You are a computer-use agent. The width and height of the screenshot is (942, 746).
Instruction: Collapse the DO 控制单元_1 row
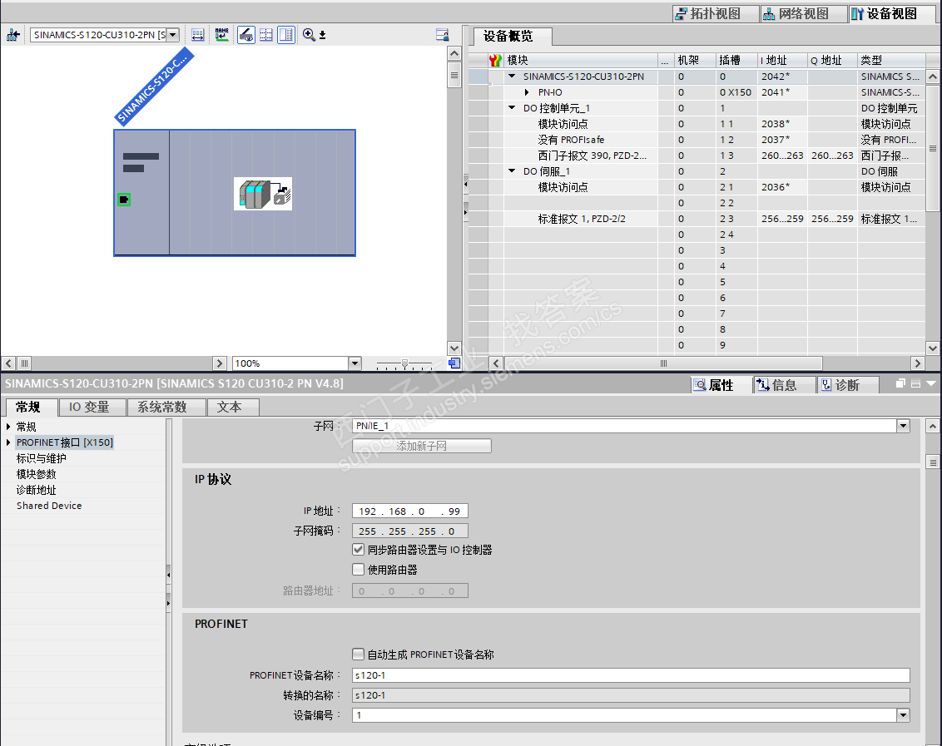click(x=512, y=108)
